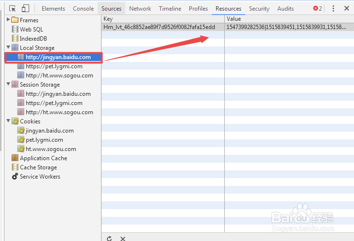Activate the inspect element picker icon
This screenshot has width=354, height=241.
tap(13, 9)
